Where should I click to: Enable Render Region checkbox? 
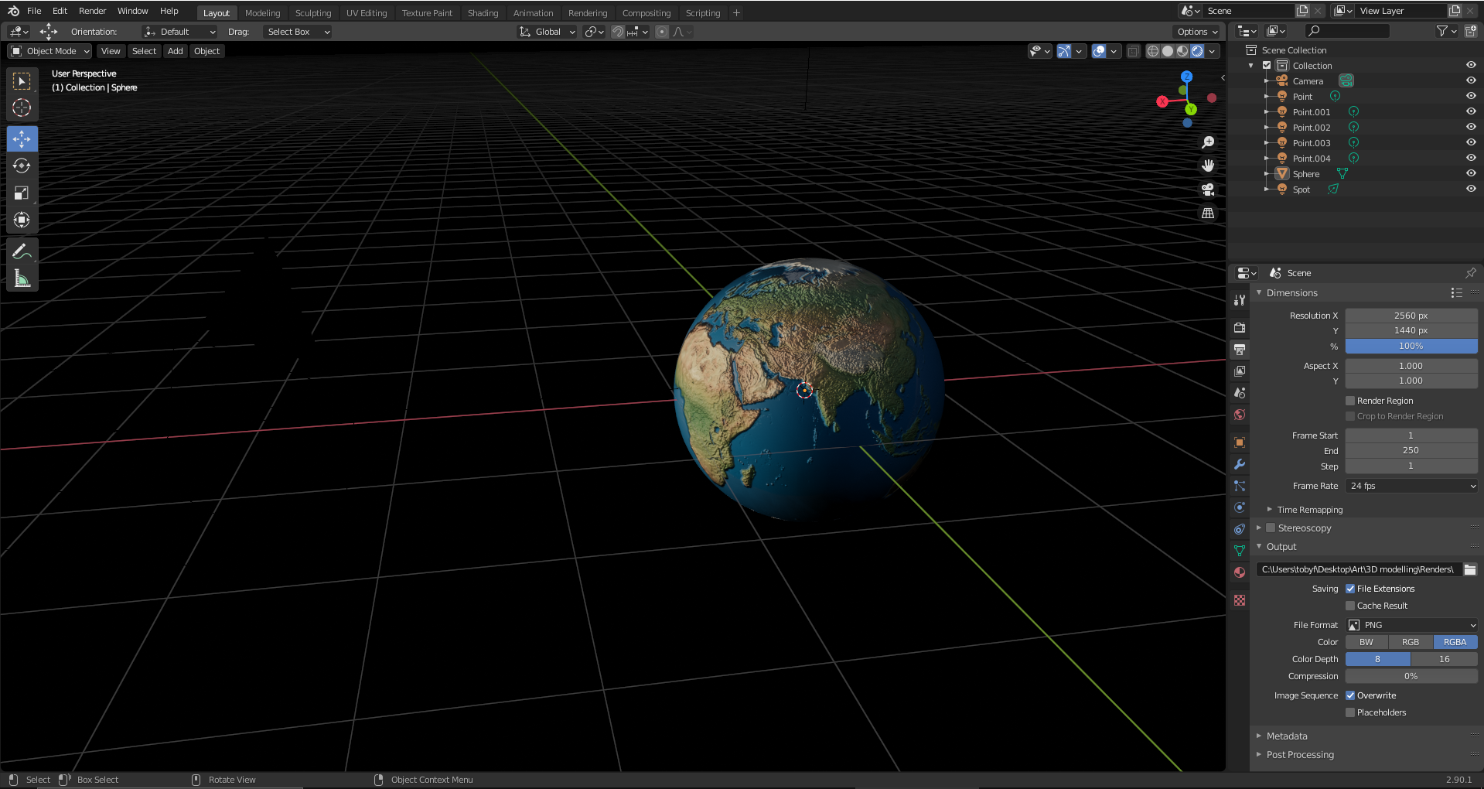pos(1350,401)
